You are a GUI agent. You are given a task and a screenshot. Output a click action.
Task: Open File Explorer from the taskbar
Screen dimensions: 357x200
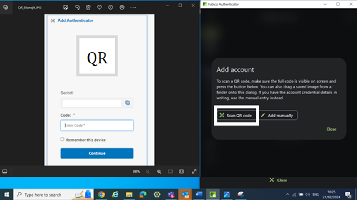pyautogui.click(x=129, y=195)
